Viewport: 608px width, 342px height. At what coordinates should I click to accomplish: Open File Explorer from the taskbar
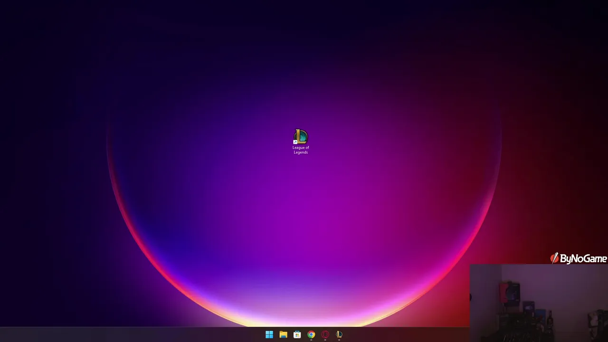[283, 335]
